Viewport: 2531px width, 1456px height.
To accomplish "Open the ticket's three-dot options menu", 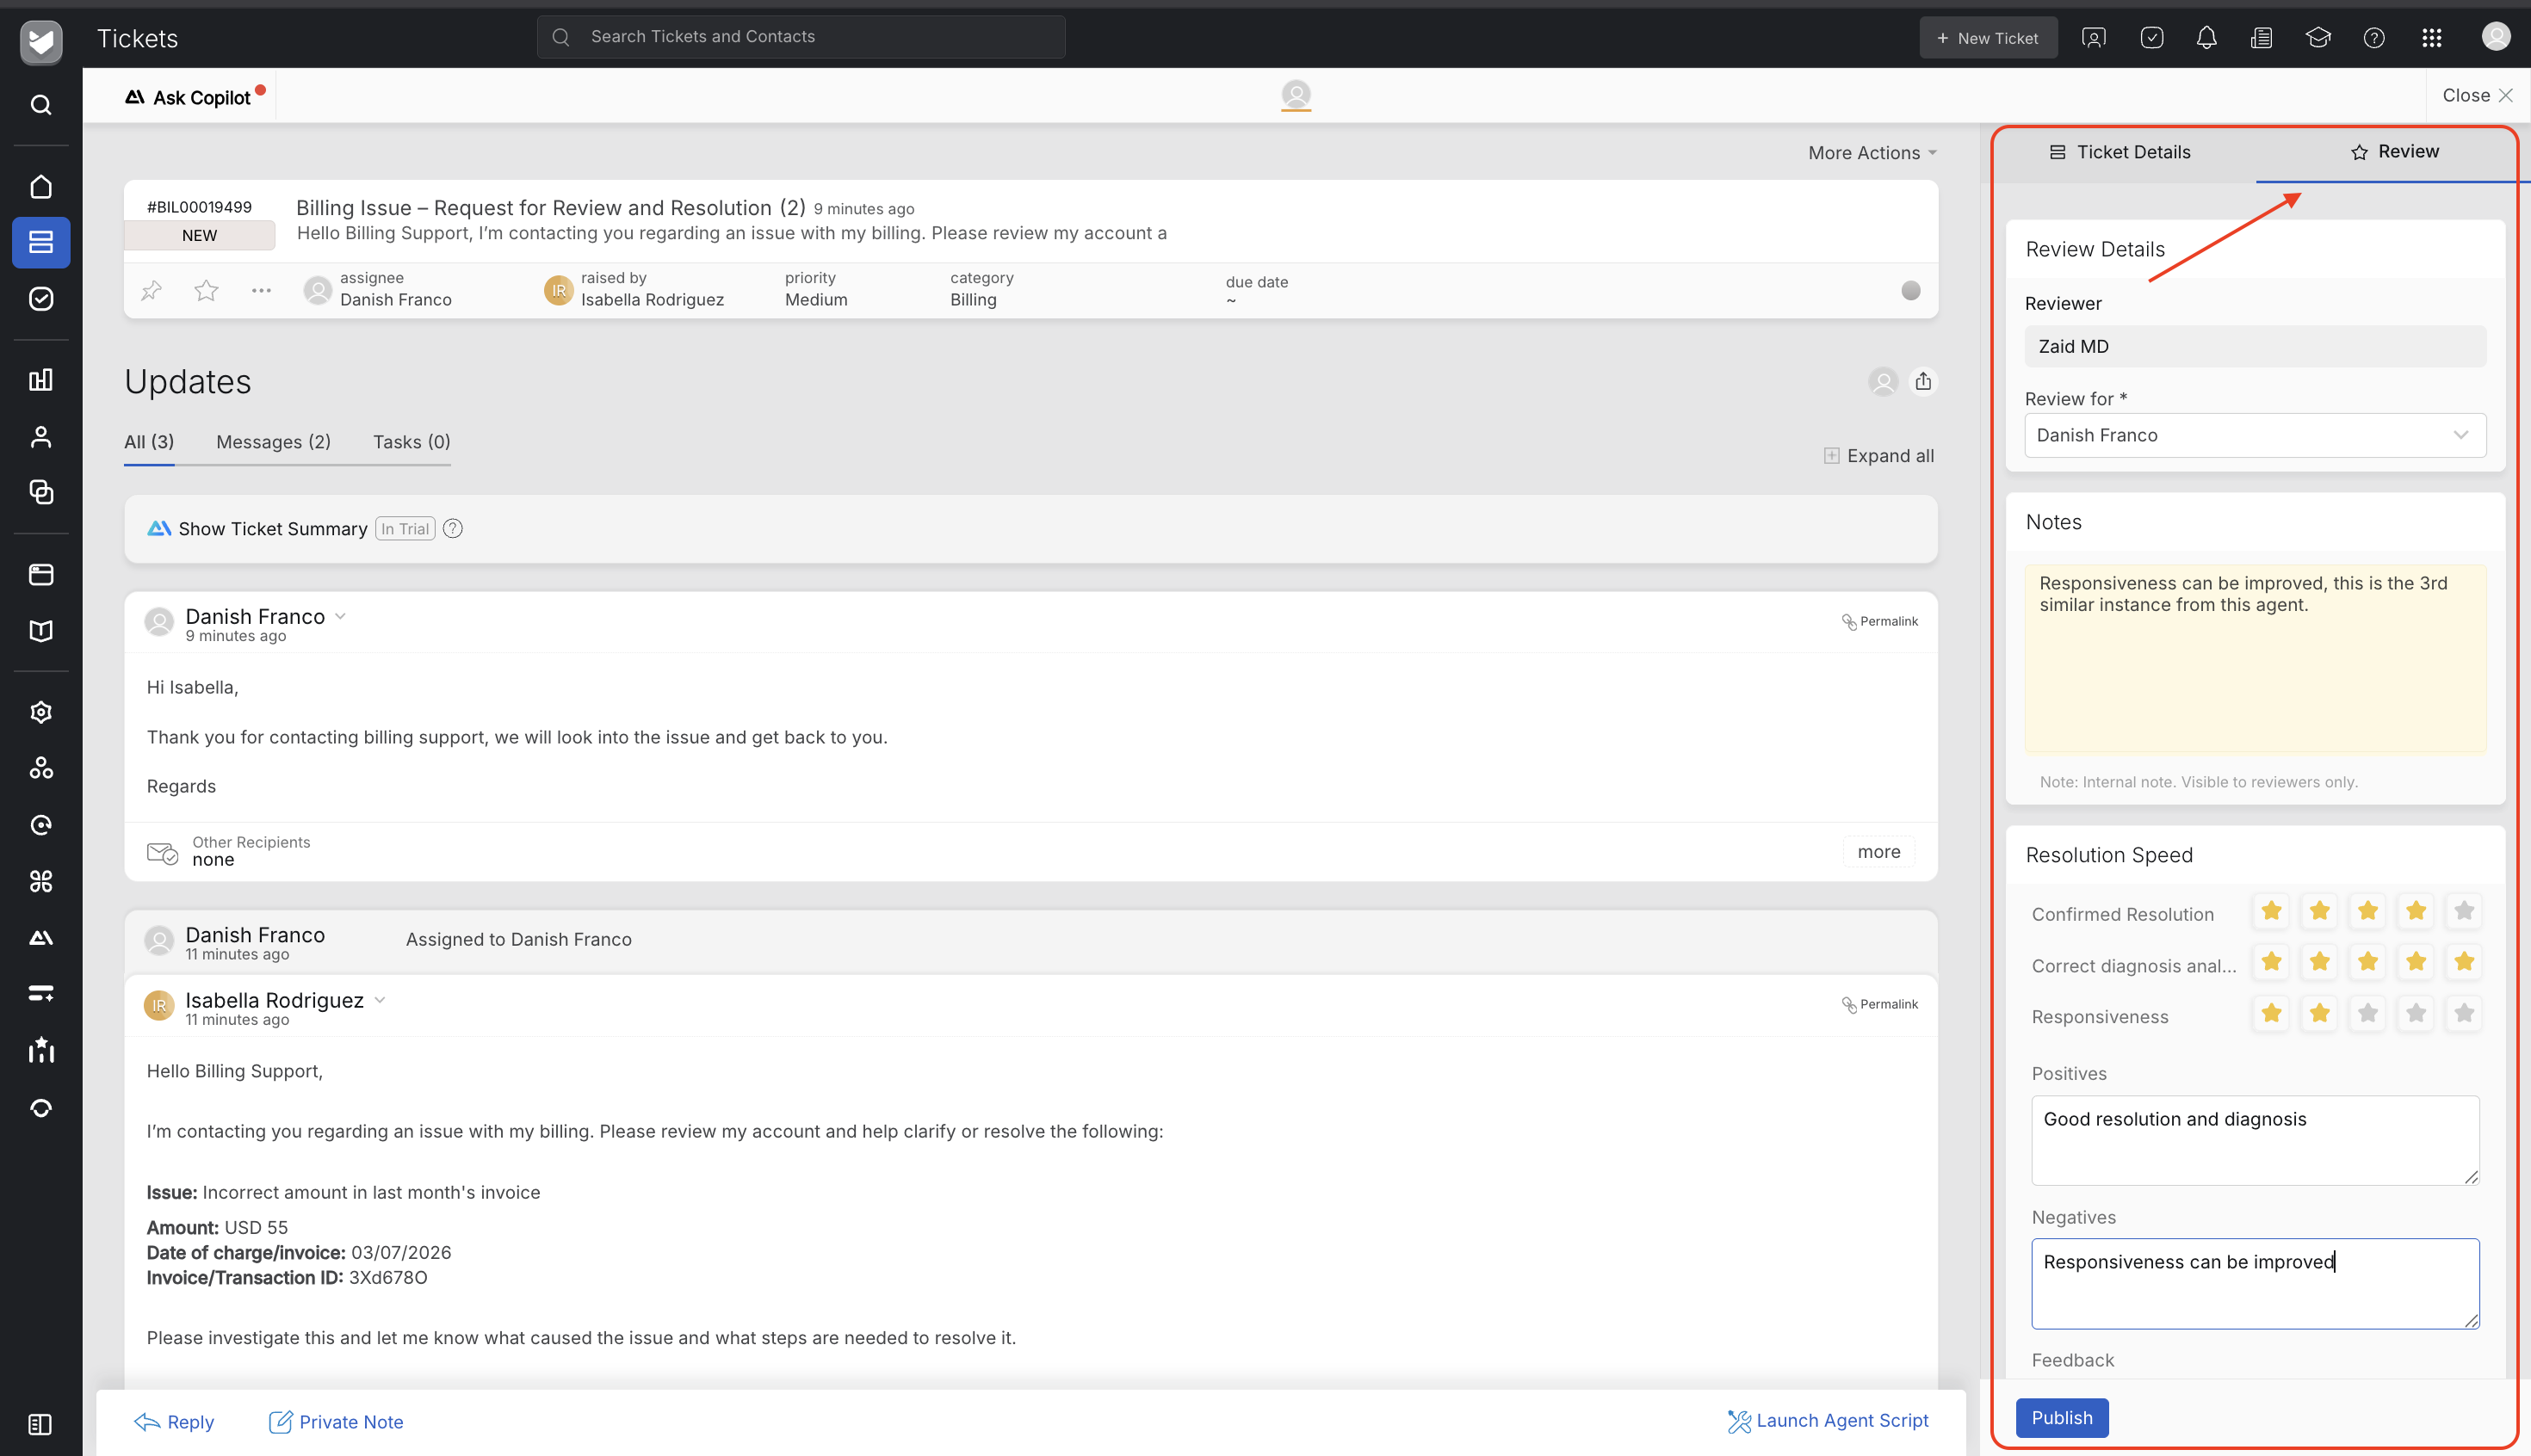I will [x=261, y=290].
